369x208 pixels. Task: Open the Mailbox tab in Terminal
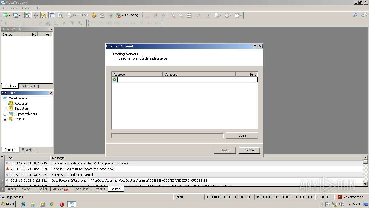[x=27, y=189]
